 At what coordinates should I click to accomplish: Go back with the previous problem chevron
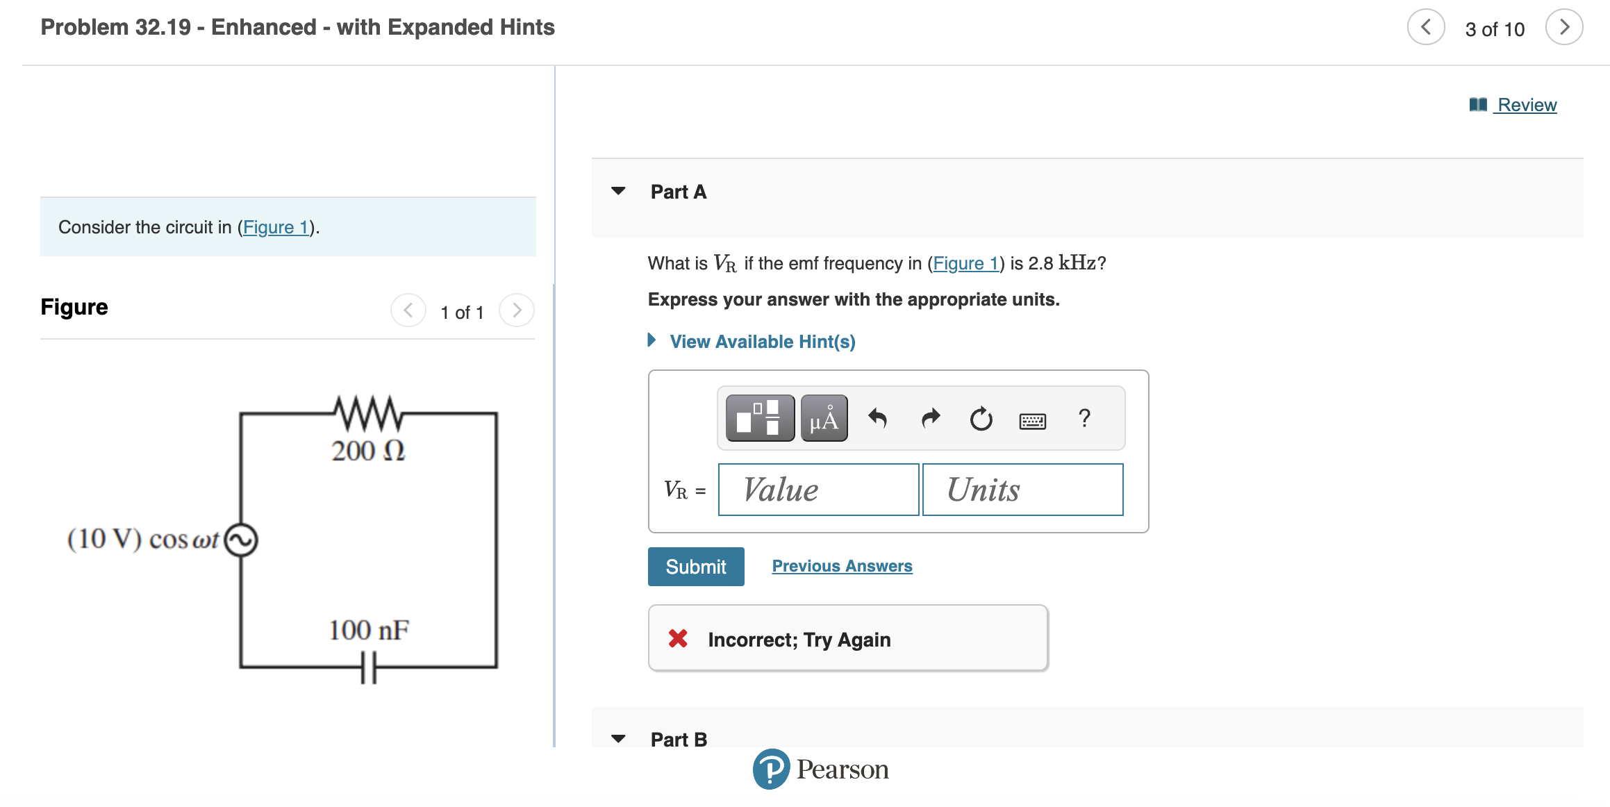point(1425,28)
